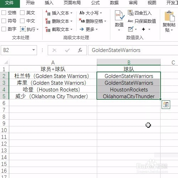This screenshot has height=178, width=178.
Task: Open the Quick Analysis icon below selection
Action: point(166,105)
